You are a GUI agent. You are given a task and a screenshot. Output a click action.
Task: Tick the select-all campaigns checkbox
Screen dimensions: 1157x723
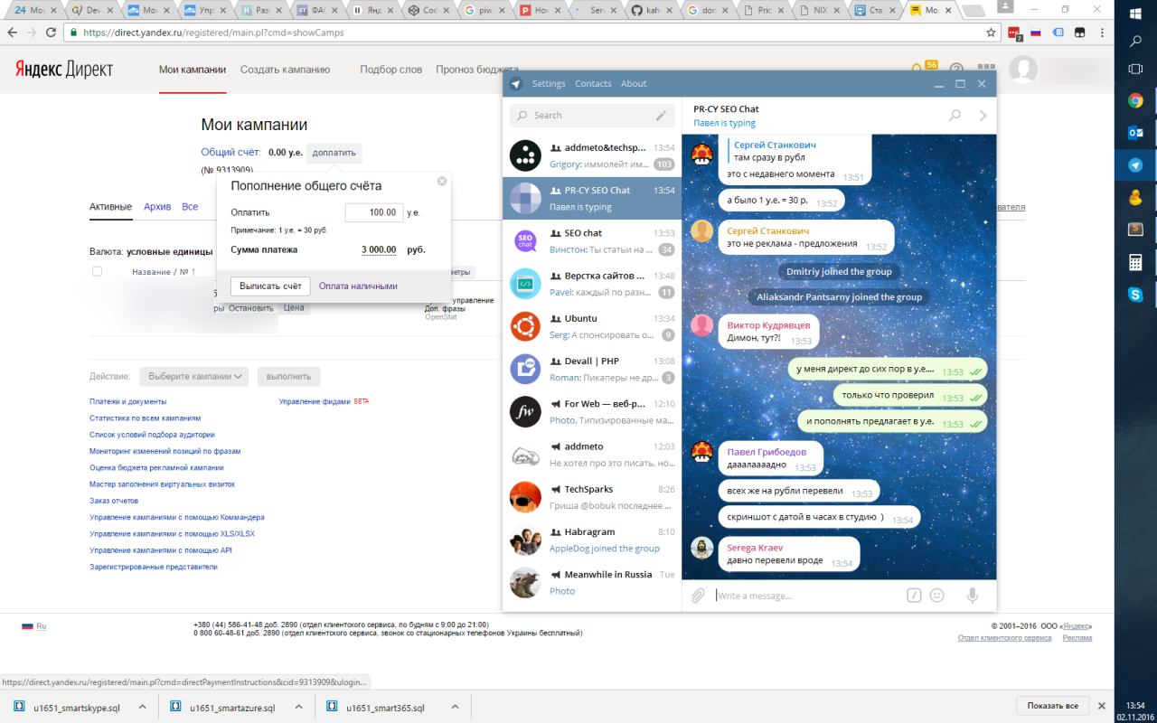pos(97,272)
